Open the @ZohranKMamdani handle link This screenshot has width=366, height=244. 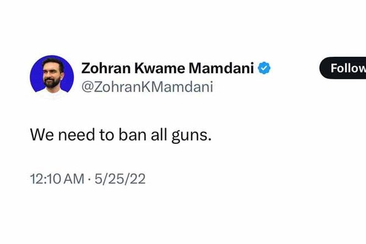coord(146,87)
